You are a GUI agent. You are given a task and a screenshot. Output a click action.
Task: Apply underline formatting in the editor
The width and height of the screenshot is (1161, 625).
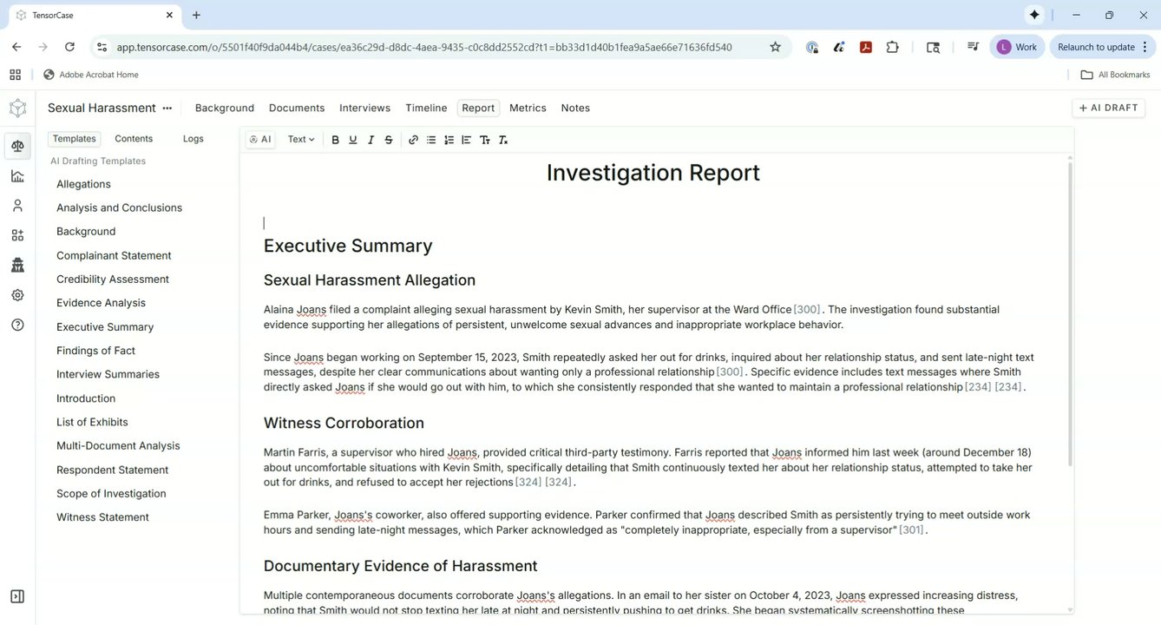(353, 140)
